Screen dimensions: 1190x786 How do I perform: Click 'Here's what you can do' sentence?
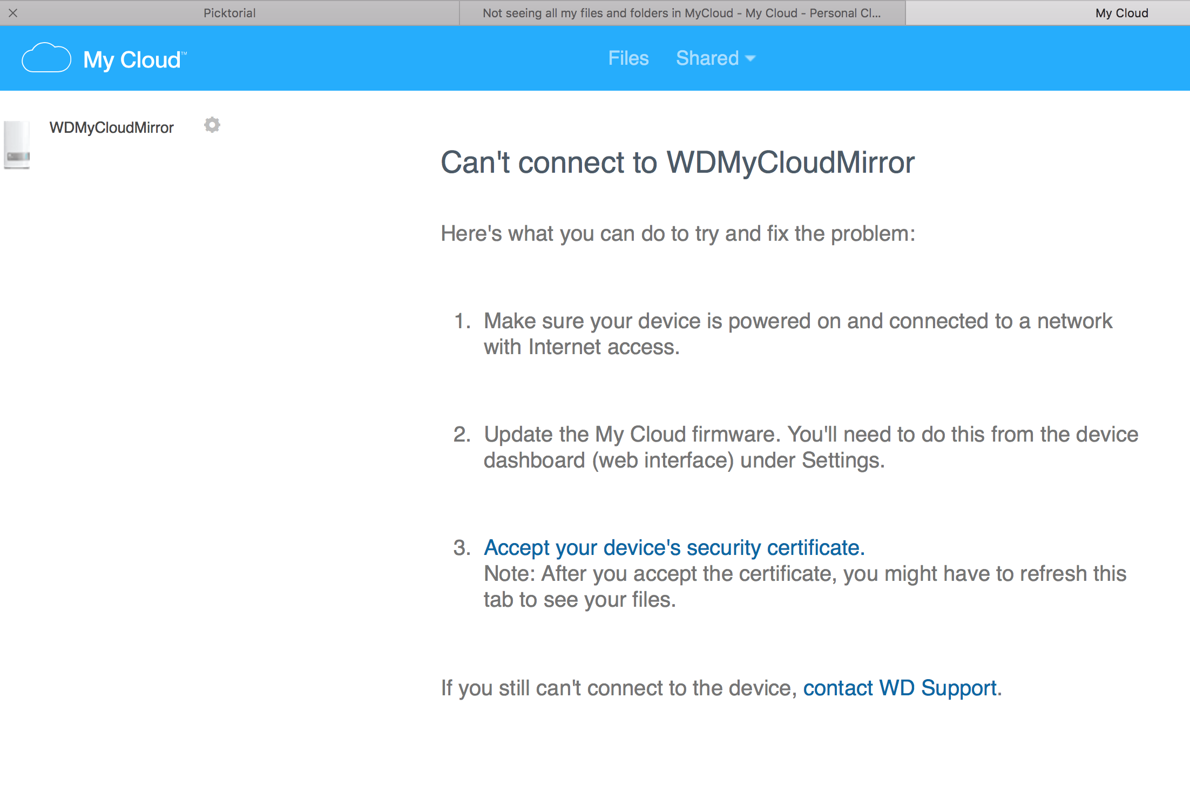[x=678, y=234]
